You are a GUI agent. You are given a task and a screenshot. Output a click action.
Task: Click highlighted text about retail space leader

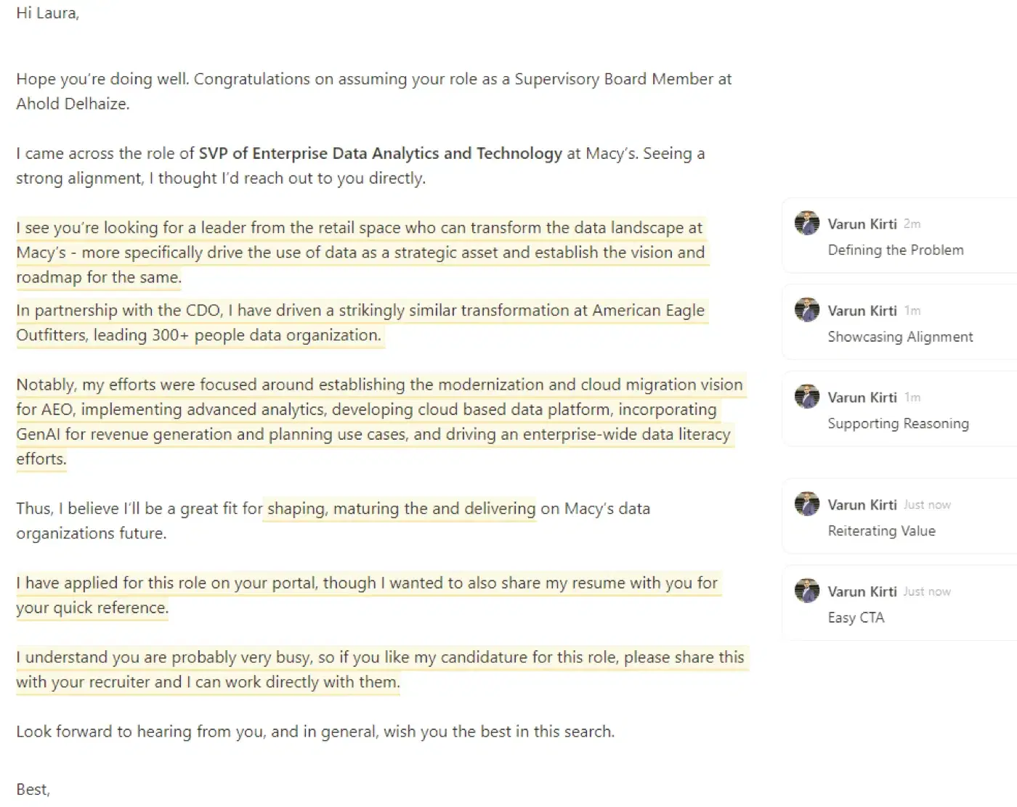pyautogui.click(x=362, y=253)
